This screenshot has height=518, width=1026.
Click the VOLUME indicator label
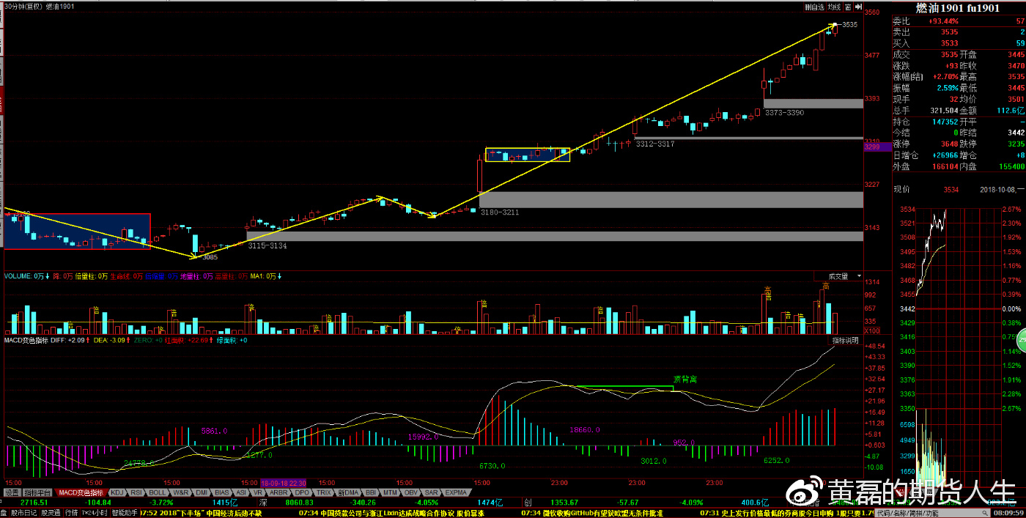click(28, 276)
